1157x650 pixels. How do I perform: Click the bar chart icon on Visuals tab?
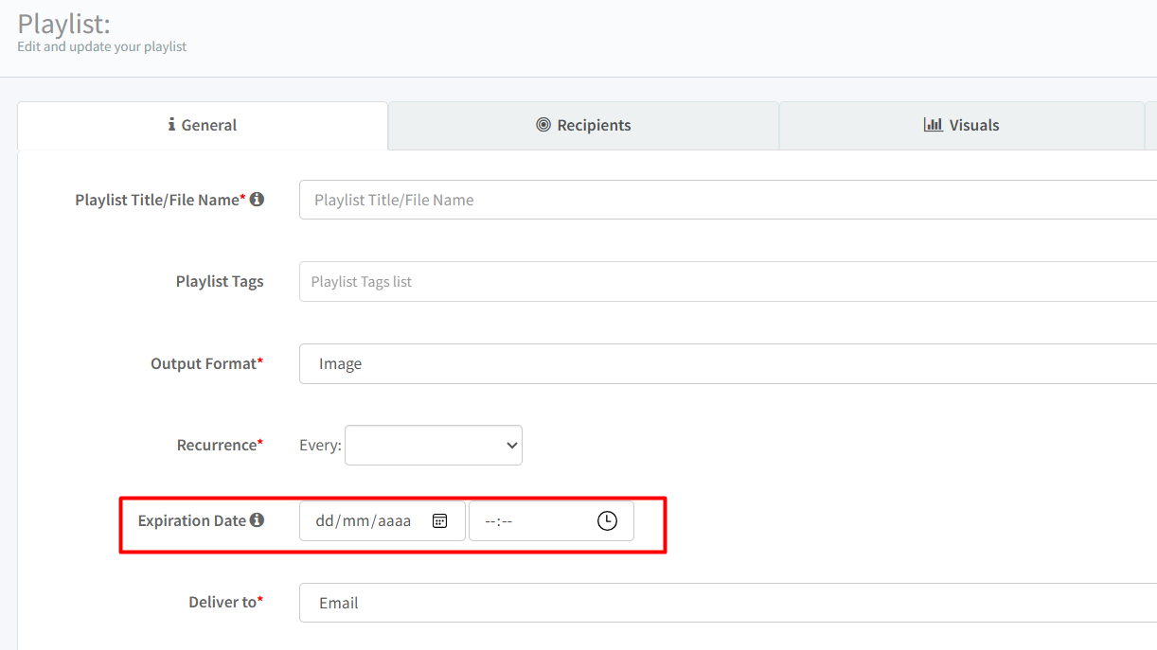pyautogui.click(x=933, y=125)
